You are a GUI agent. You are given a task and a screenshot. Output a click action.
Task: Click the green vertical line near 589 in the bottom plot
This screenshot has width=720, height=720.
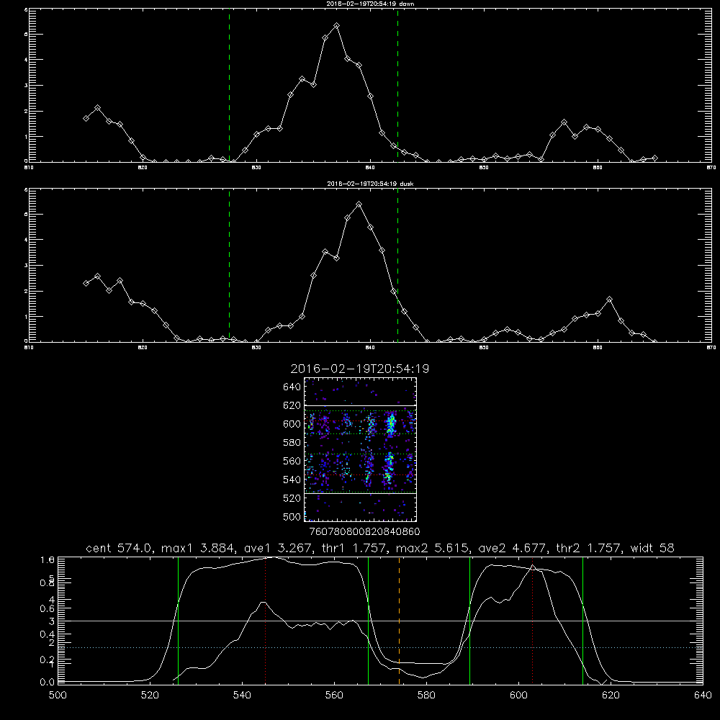(469, 621)
